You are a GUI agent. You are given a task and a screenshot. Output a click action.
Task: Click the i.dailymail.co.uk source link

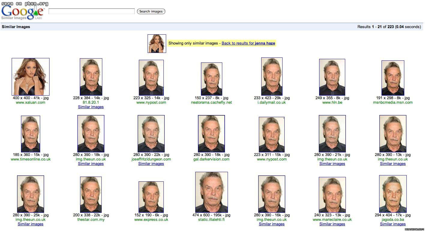(272, 103)
